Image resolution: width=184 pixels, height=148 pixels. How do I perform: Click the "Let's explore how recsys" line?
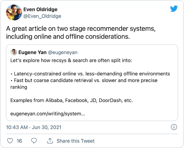coord(71,61)
